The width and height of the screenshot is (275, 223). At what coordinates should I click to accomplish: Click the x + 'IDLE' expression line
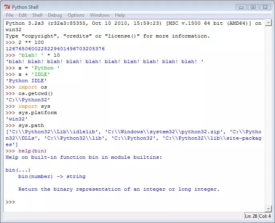click(28, 74)
